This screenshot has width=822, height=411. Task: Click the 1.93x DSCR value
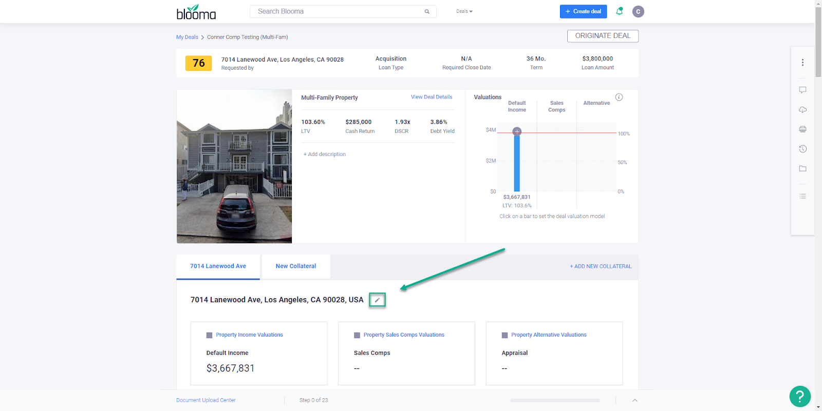402,122
